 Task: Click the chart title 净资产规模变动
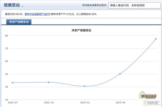pos(81,30)
